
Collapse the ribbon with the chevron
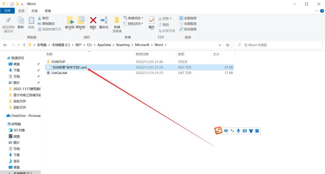tap(316, 11)
